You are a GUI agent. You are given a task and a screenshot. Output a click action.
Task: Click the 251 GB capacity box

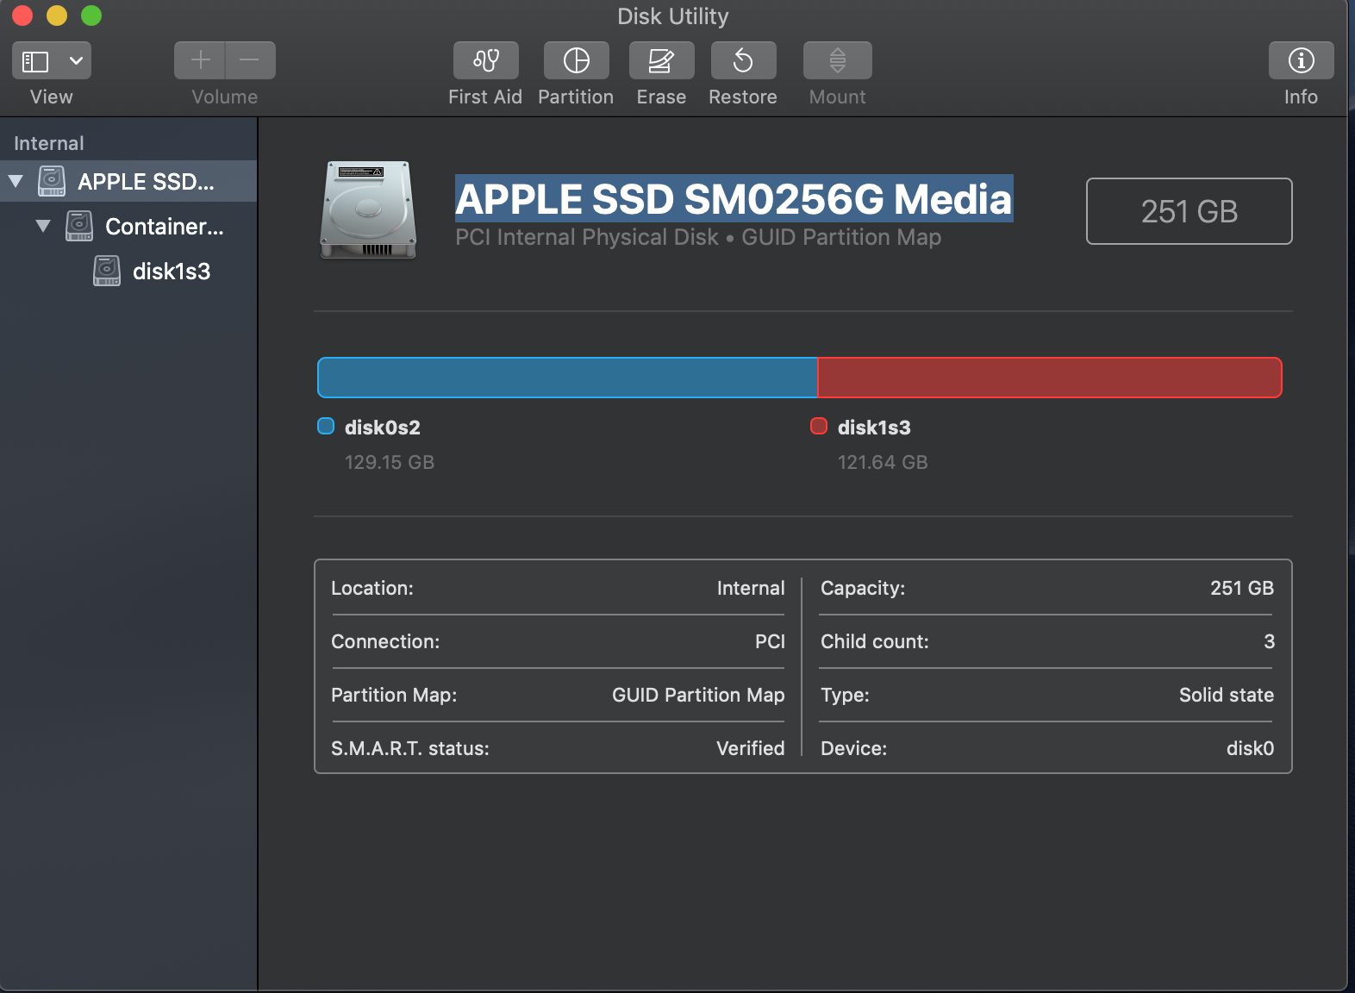(1189, 211)
